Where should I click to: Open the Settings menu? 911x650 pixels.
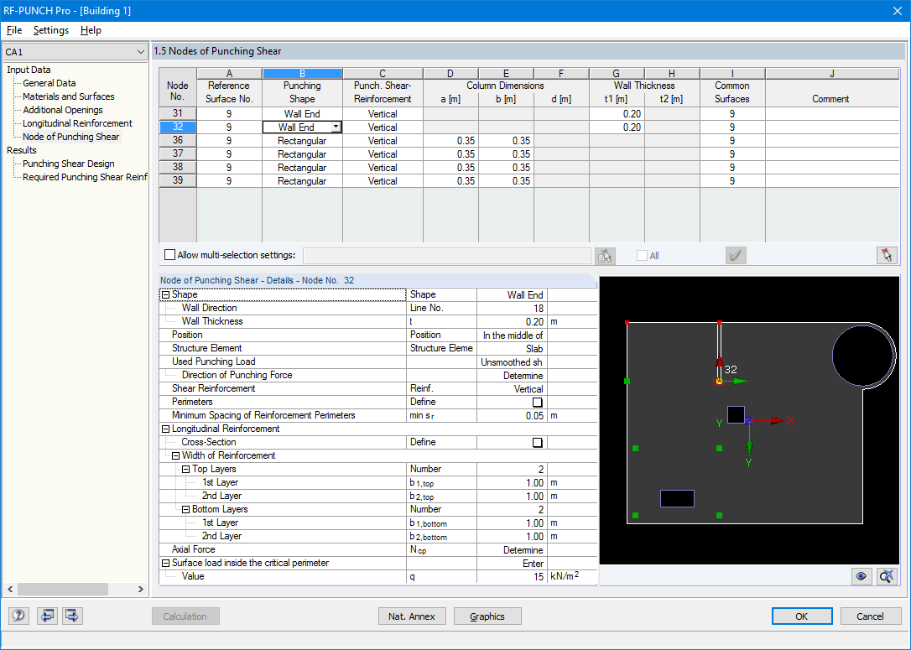click(50, 30)
